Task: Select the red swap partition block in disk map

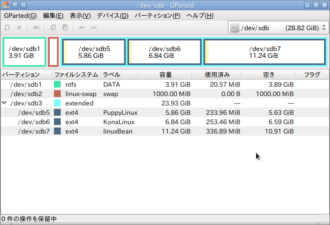Action: click(x=53, y=52)
